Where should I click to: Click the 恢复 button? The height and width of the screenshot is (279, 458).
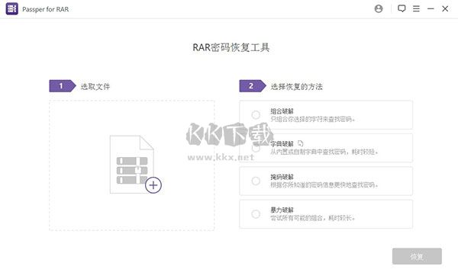[417, 256]
